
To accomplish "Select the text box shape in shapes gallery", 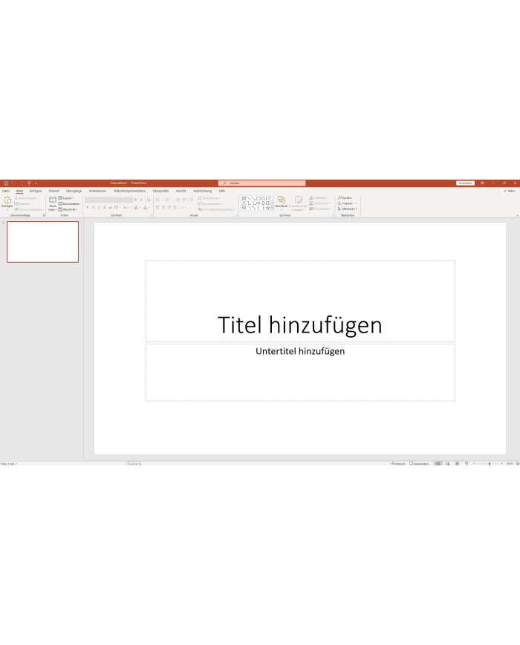I will pos(244,198).
